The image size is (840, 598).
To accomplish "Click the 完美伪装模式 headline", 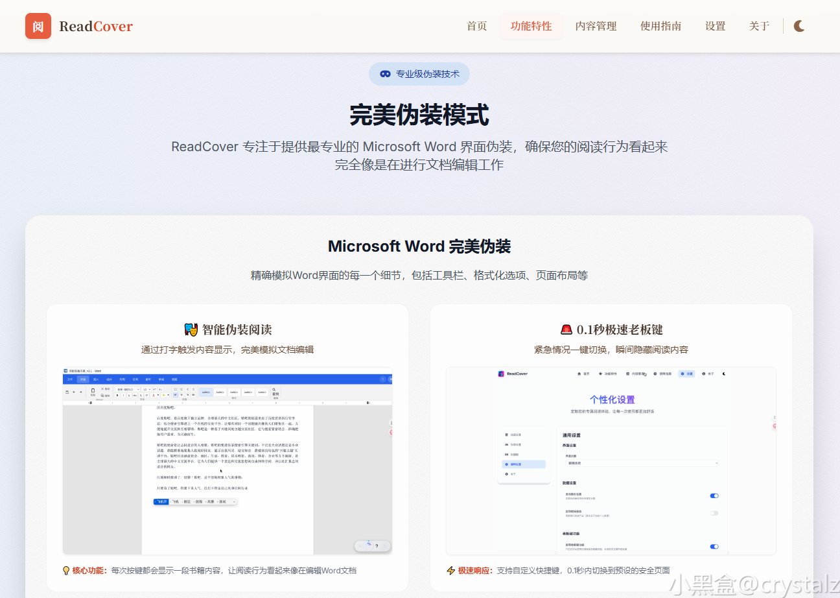I will pos(419,115).
